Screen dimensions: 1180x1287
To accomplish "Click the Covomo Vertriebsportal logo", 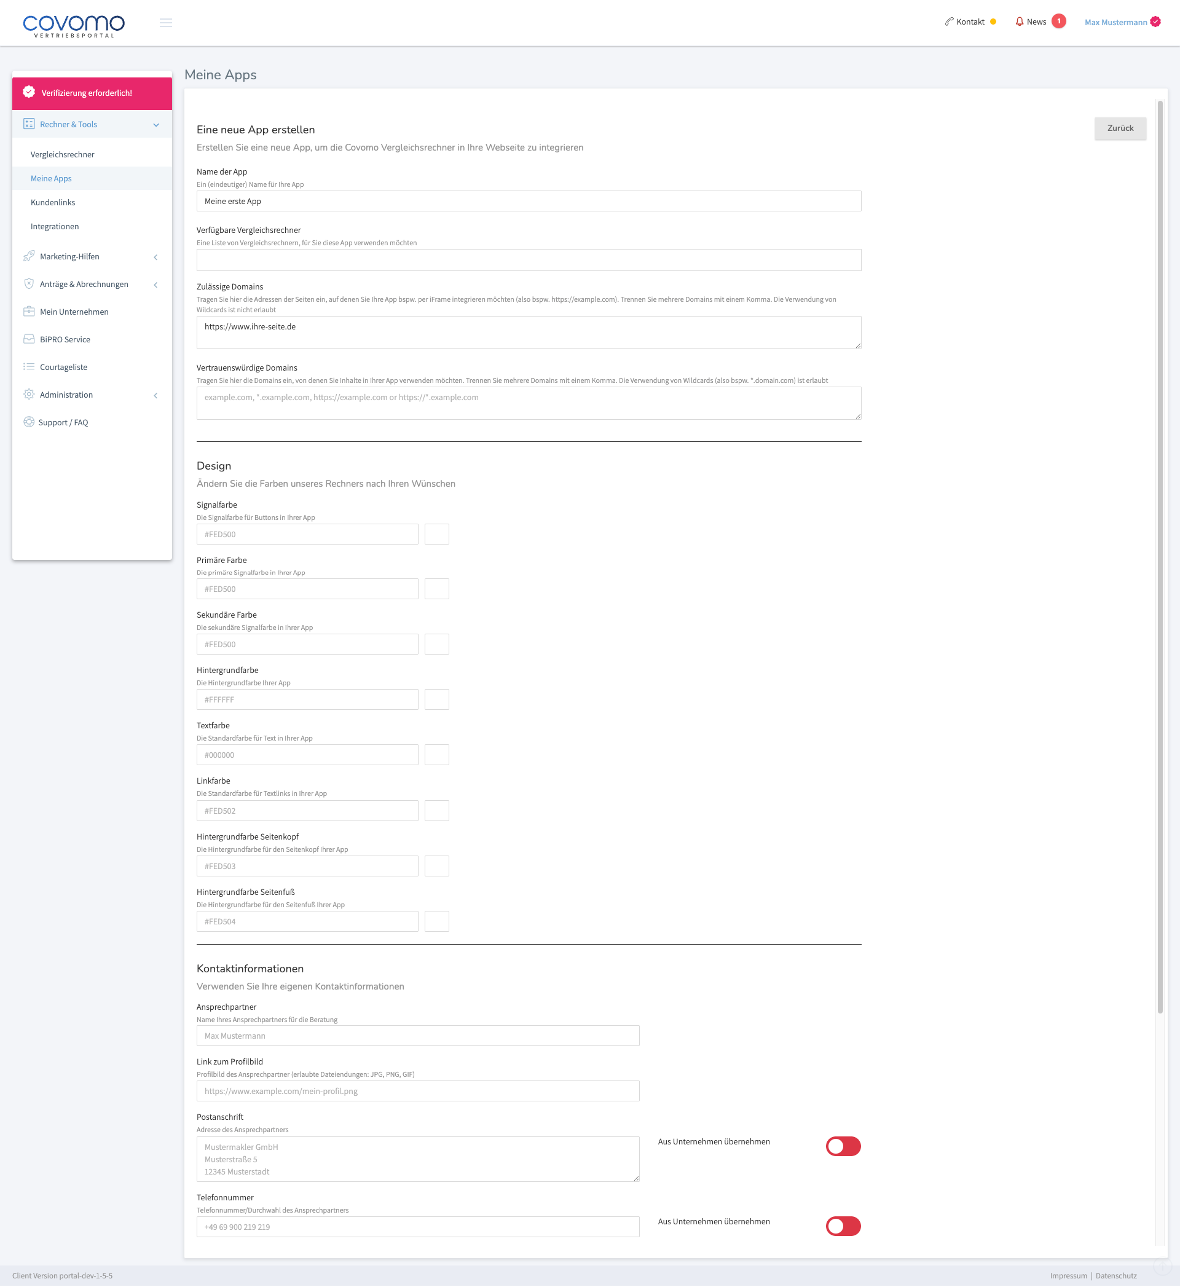I will click(74, 26).
